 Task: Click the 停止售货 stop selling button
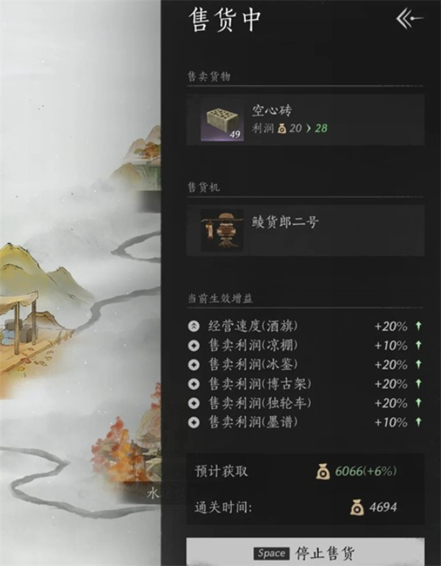[x=305, y=552]
